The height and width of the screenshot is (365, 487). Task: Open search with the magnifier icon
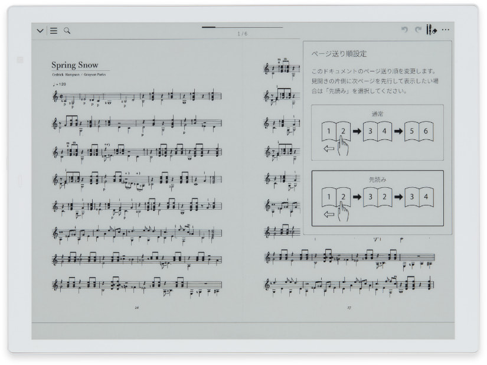point(67,31)
